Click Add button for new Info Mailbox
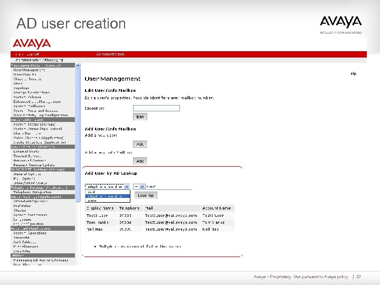Viewport: 380px width, 285px height. 140,161
